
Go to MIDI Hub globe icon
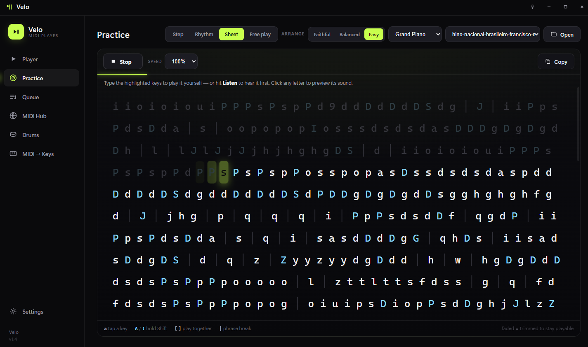13,116
